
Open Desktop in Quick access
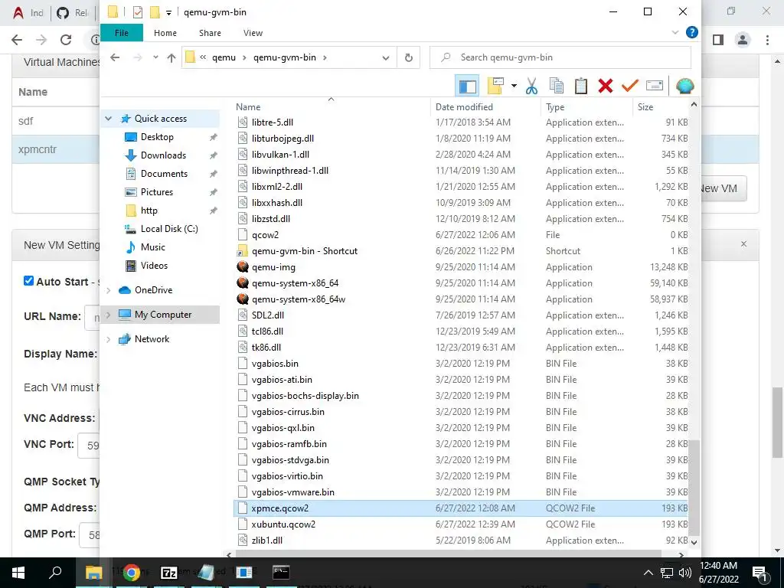point(157,137)
